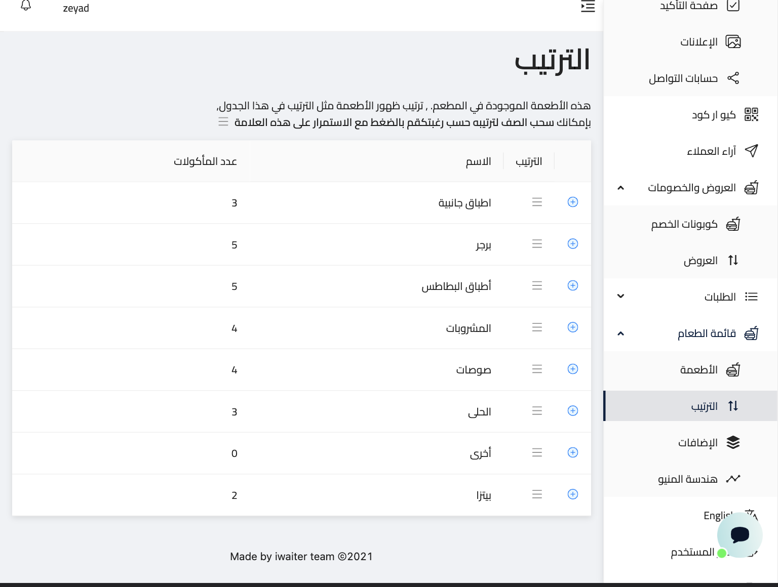Expand the الحلى row plus icon

[573, 411]
